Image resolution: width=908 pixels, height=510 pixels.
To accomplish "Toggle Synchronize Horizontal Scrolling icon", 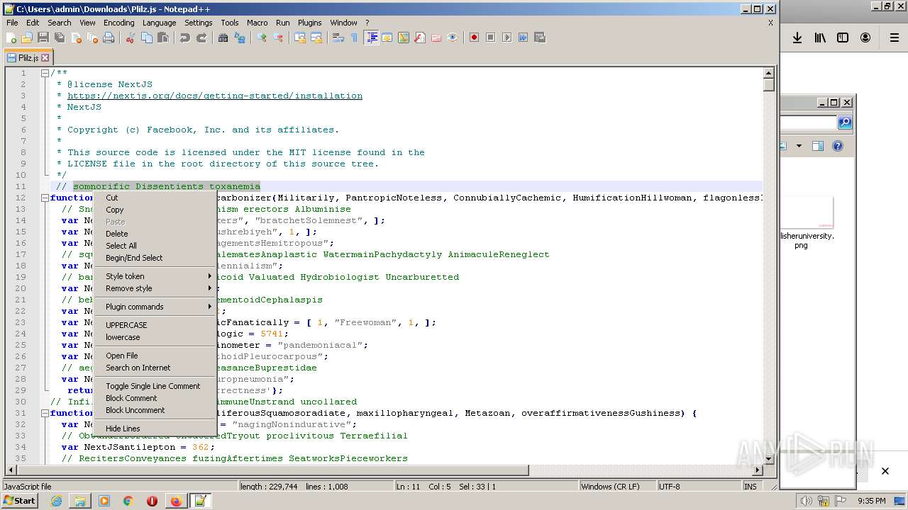I will pos(316,38).
